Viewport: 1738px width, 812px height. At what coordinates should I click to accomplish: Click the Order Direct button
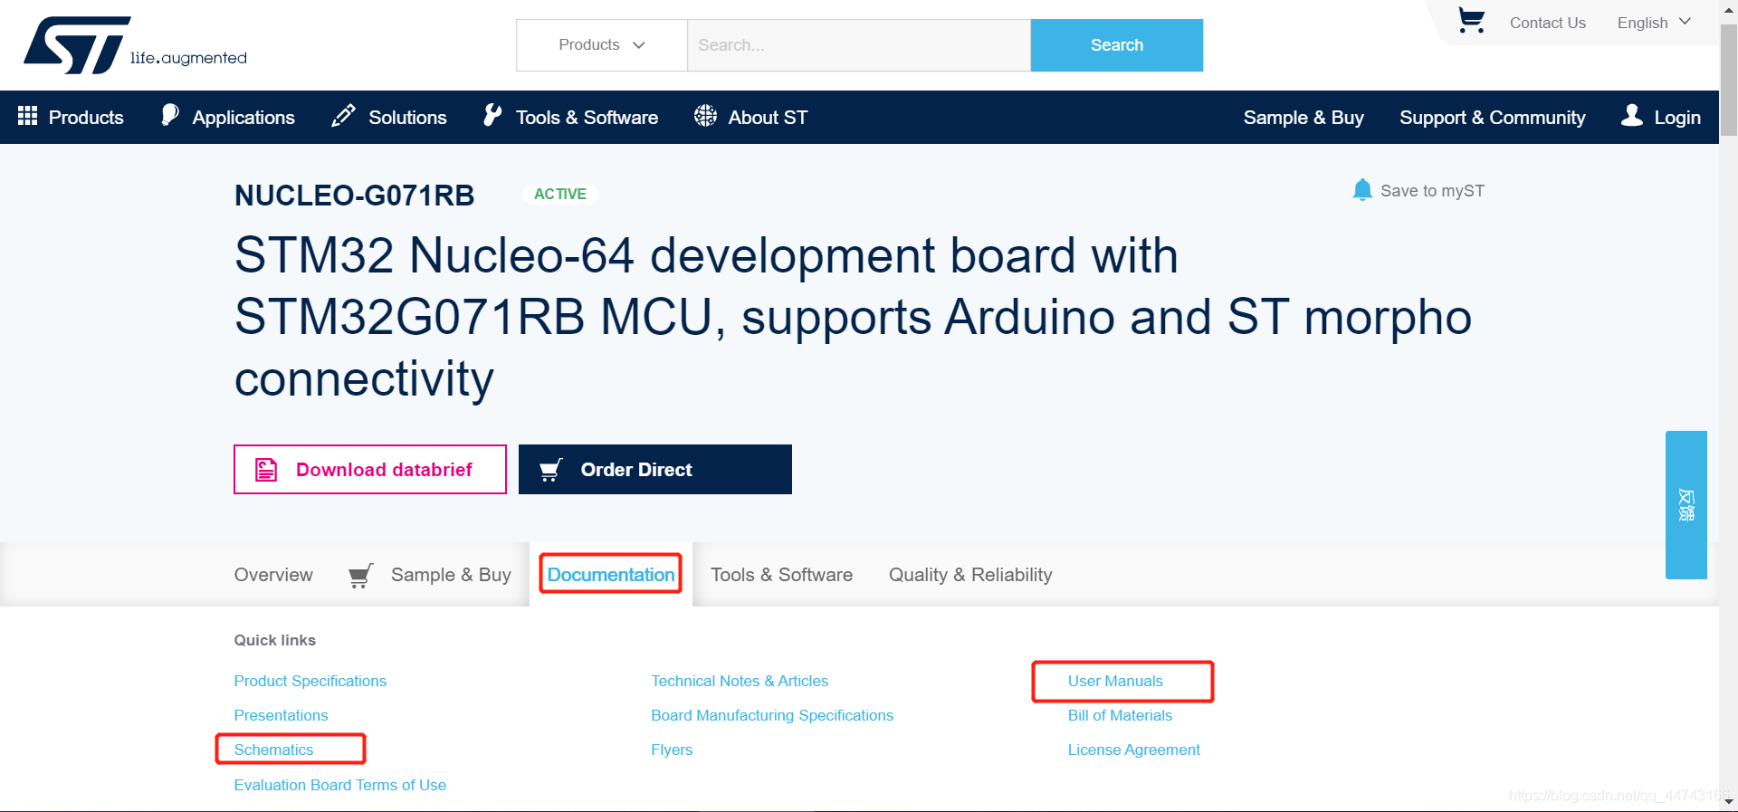pyautogui.click(x=655, y=469)
